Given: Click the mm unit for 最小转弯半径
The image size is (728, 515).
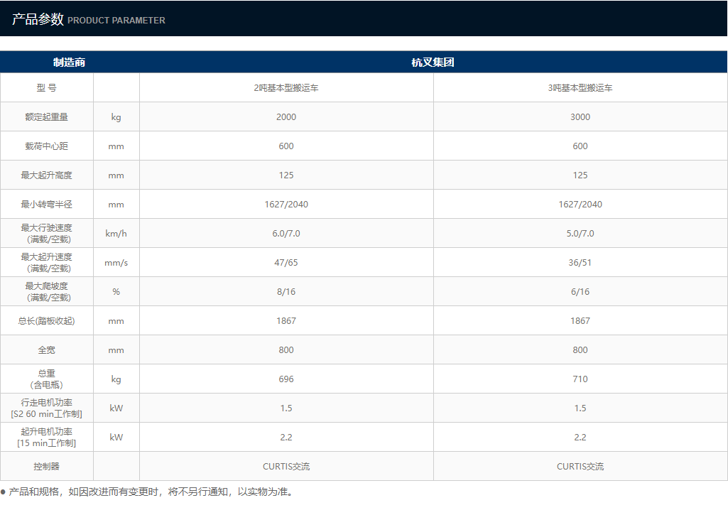Looking at the screenshot, I should click(116, 205).
